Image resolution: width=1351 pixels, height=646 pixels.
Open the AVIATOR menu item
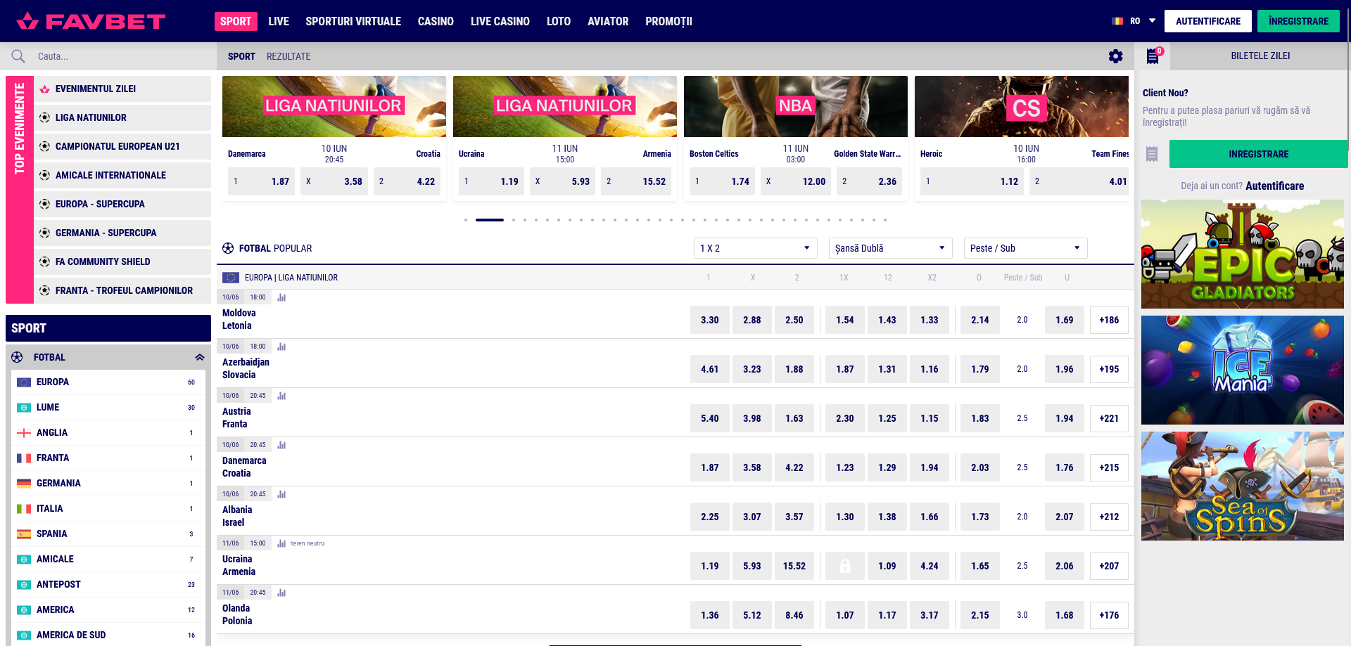(x=608, y=21)
